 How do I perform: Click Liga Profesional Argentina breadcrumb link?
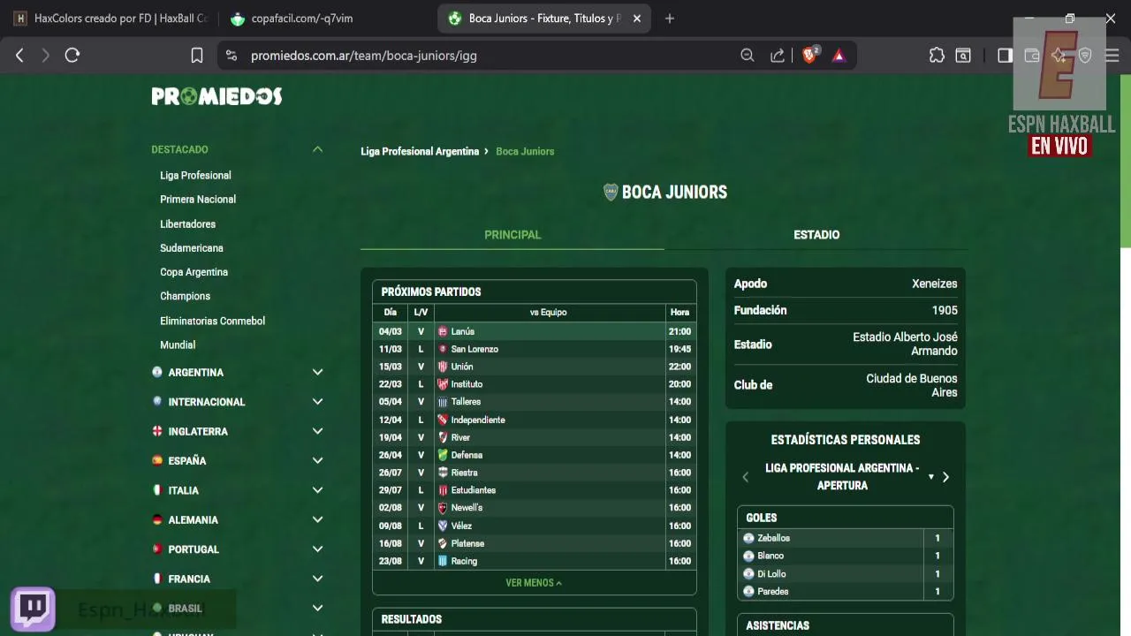(x=420, y=151)
